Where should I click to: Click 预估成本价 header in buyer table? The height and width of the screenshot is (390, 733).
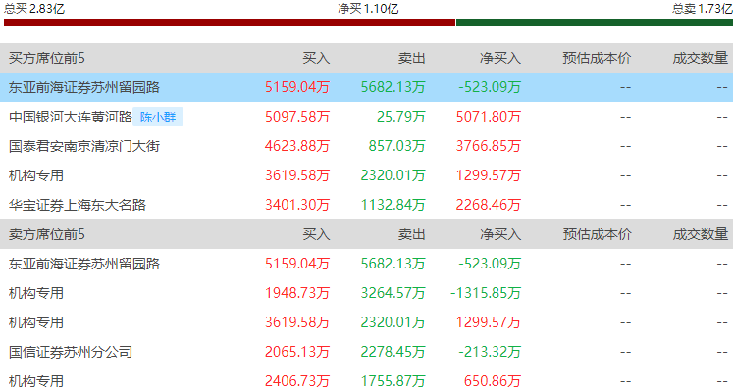tap(597, 58)
